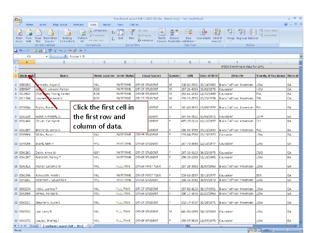Viewport: 311px width, 233px height.
Task: Click the Print Preview icon in quick access toolbar
Action: [45, 51]
